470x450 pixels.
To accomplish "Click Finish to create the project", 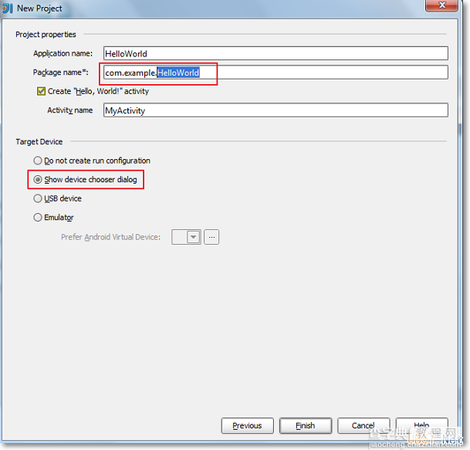I will pyautogui.click(x=306, y=426).
